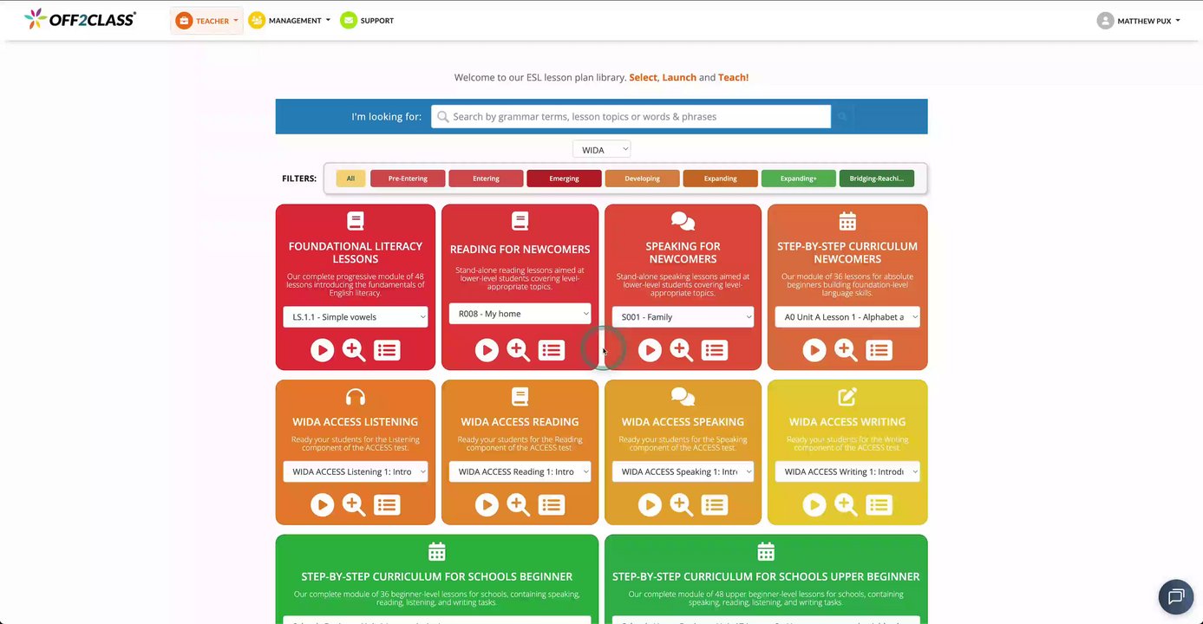
Task: Select the All level filter
Action: [x=350, y=179]
